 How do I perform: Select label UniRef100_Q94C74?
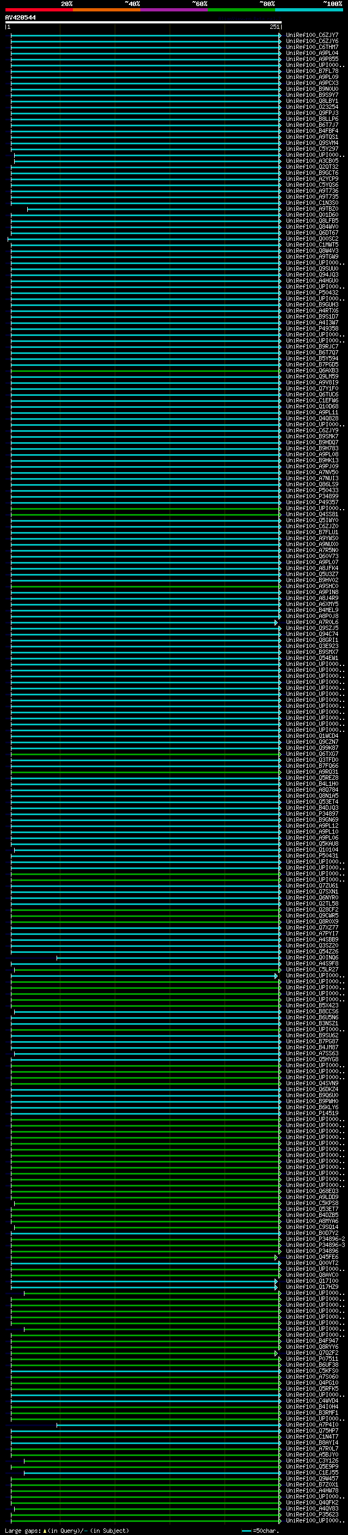(x=312, y=634)
